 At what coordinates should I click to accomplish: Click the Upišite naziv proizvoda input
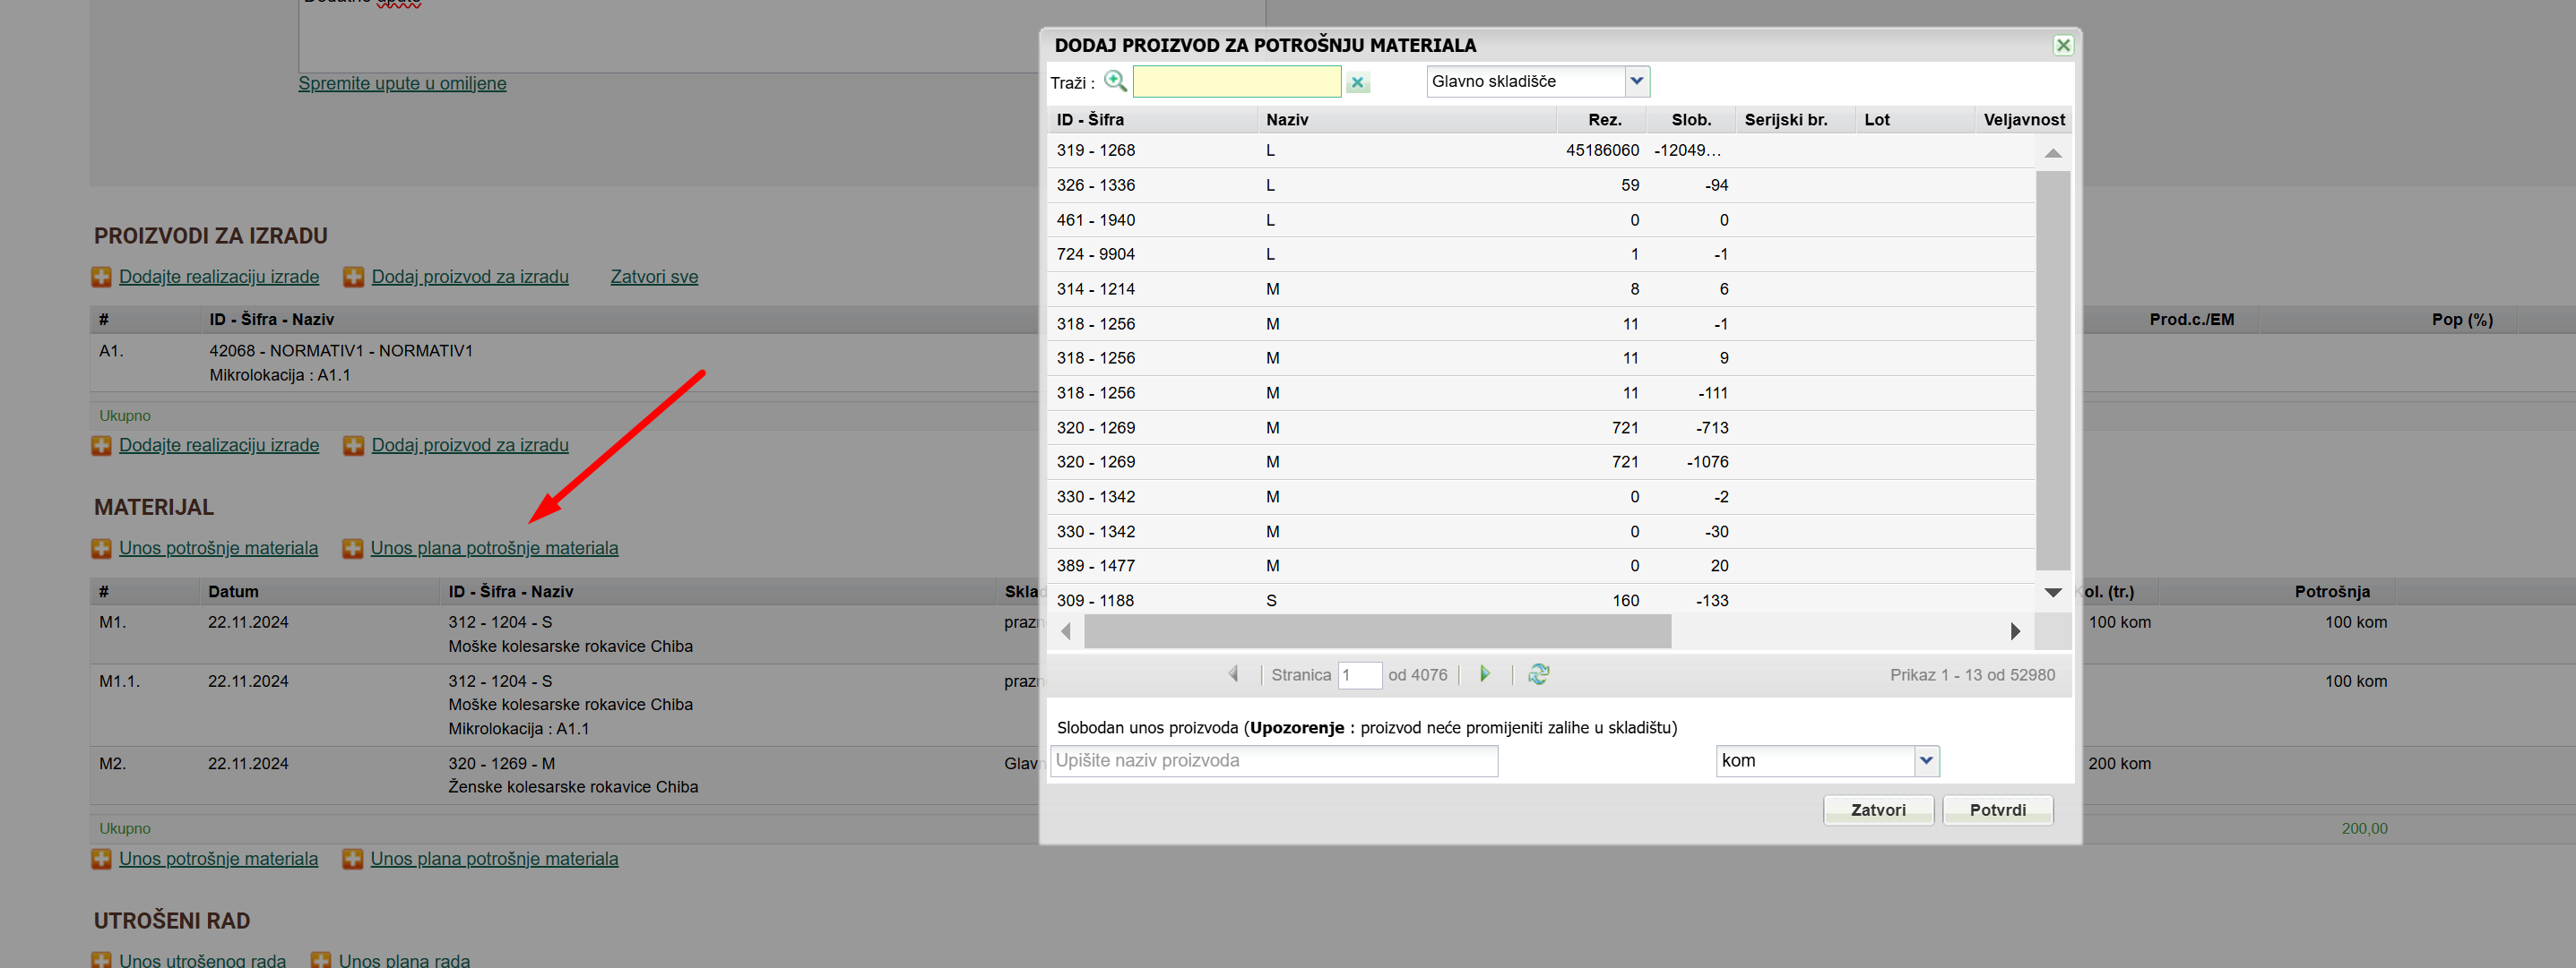click(x=1273, y=761)
